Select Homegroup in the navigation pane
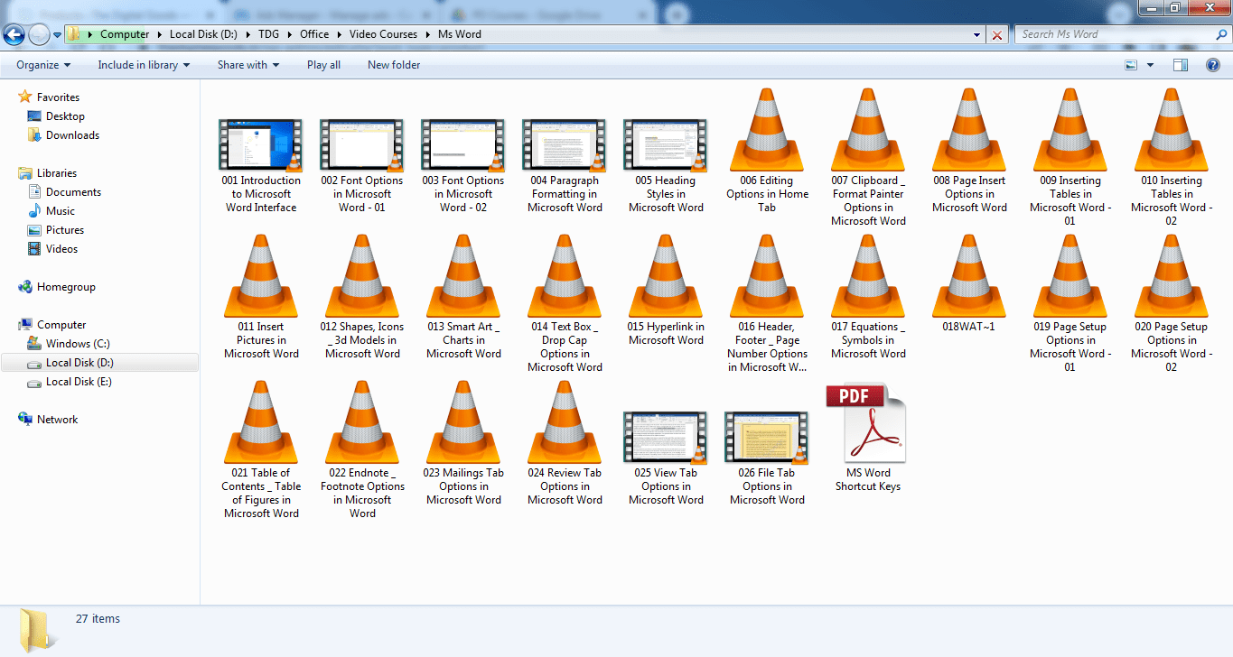The image size is (1233, 657). click(66, 287)
